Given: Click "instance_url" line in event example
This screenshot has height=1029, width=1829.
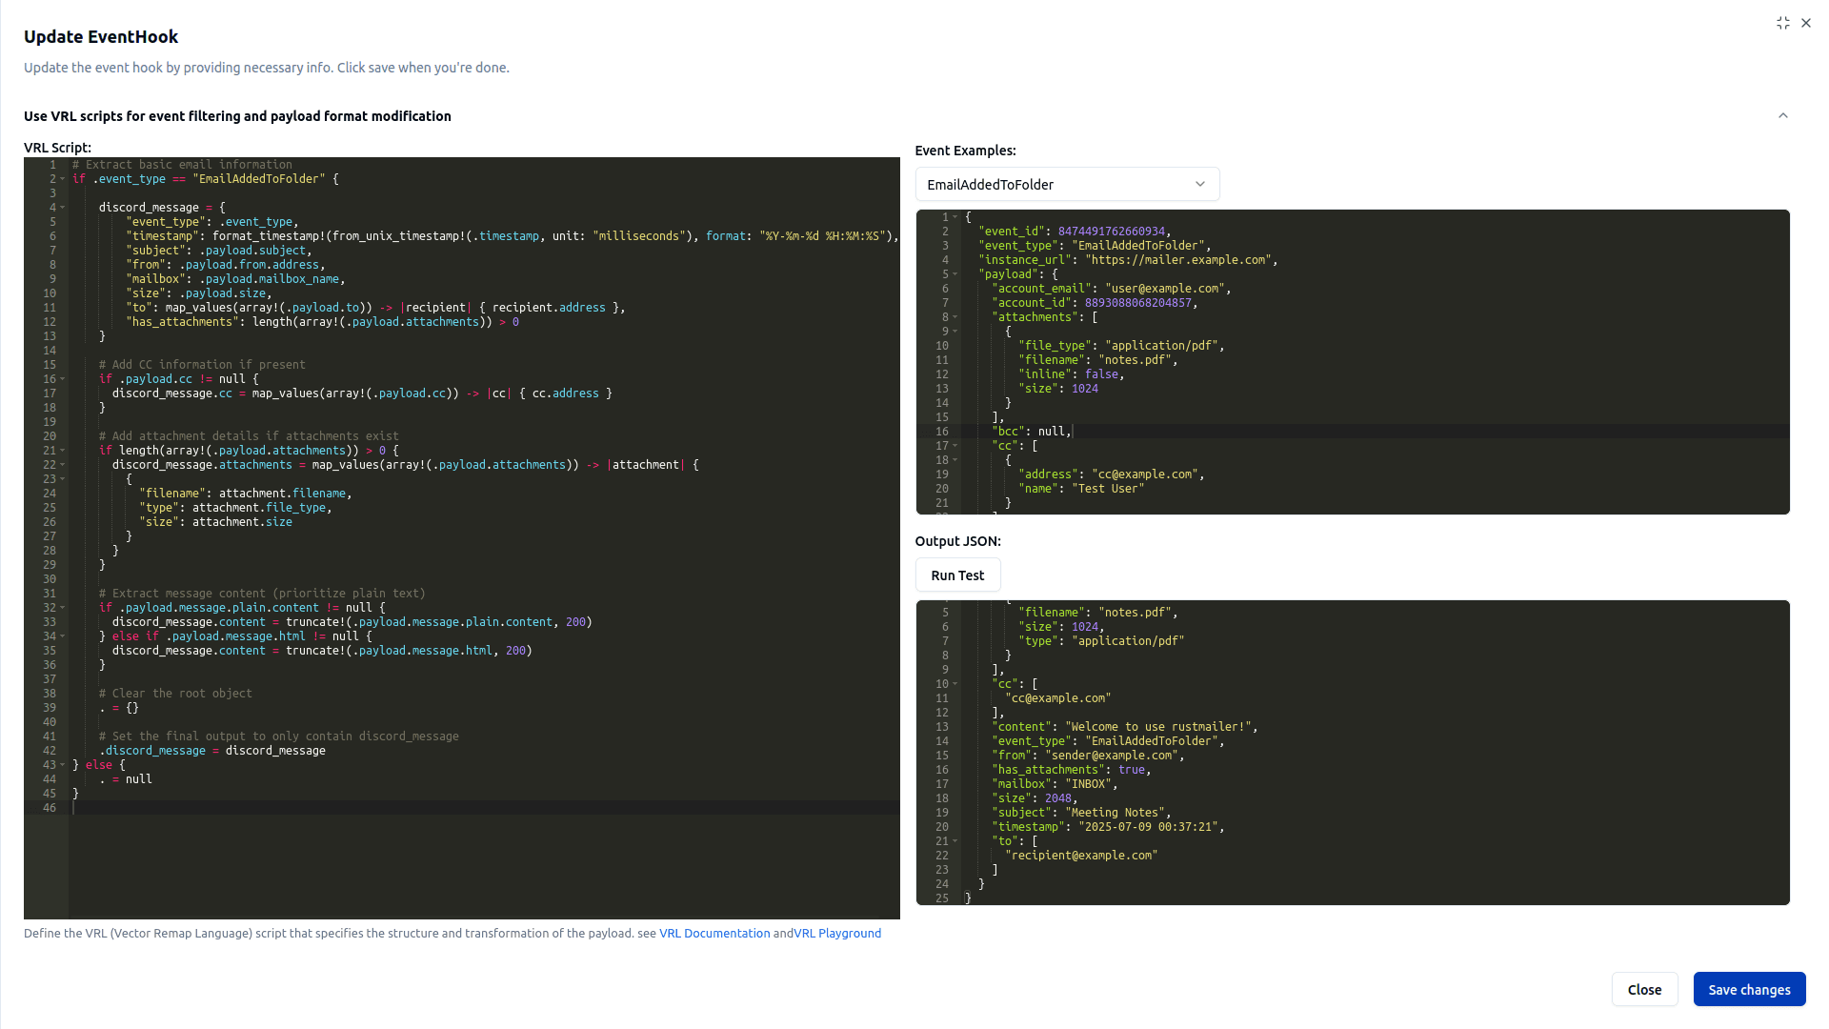Looking at the screenshot, I should [1127, 260].
